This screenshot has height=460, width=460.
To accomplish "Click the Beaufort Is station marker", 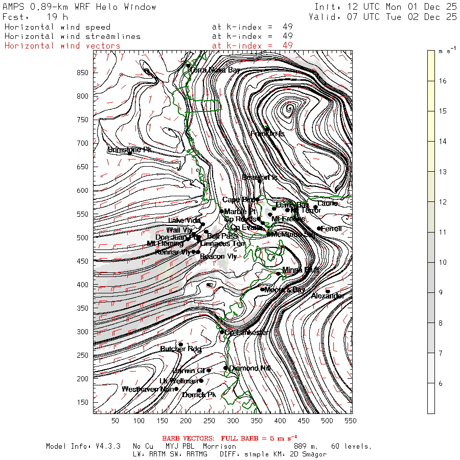I will pos(260,181).
